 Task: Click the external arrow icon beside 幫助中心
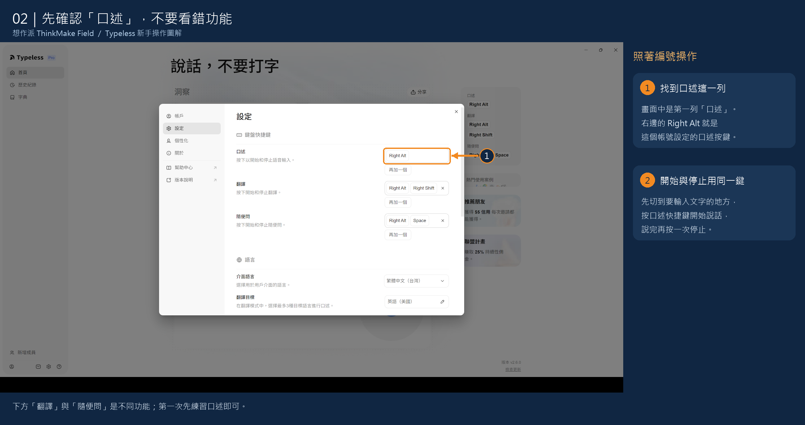tap(215, 168)
